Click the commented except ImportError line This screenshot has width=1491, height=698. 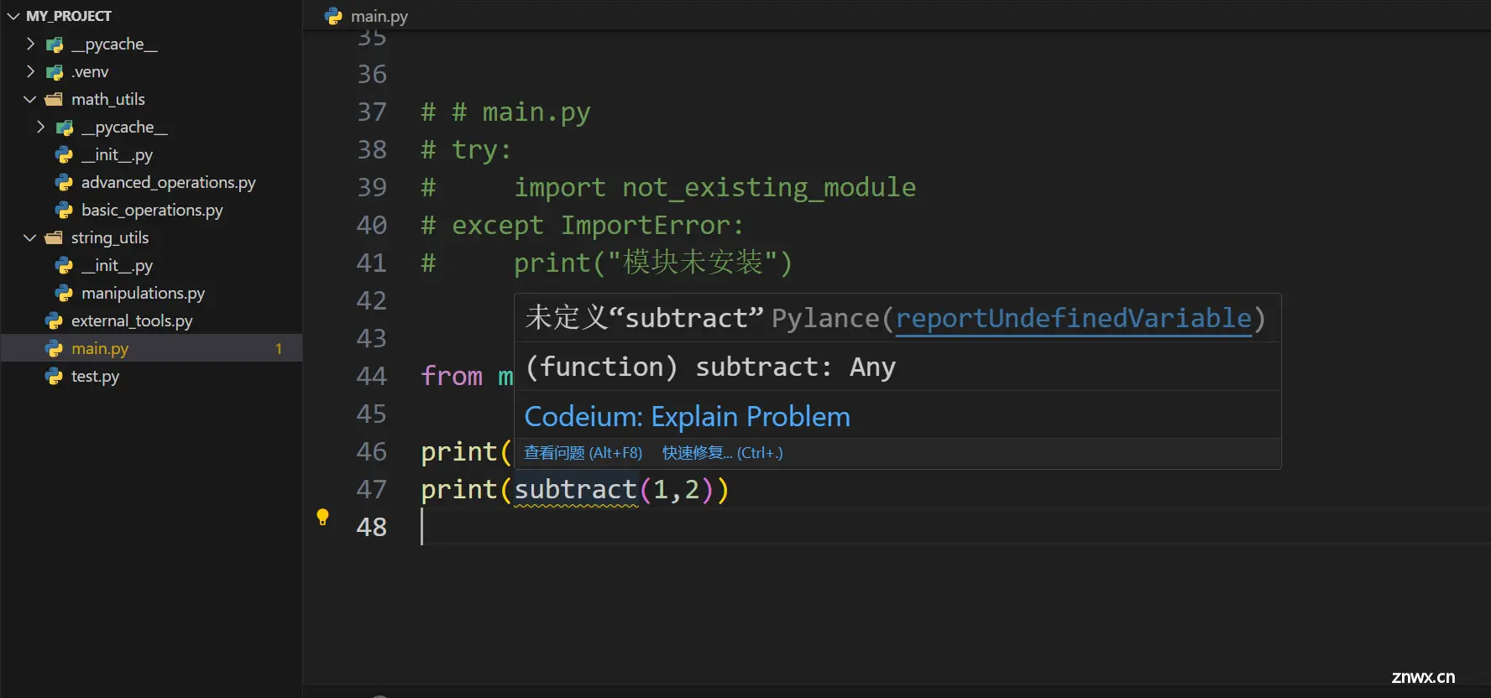coord(582,225)
